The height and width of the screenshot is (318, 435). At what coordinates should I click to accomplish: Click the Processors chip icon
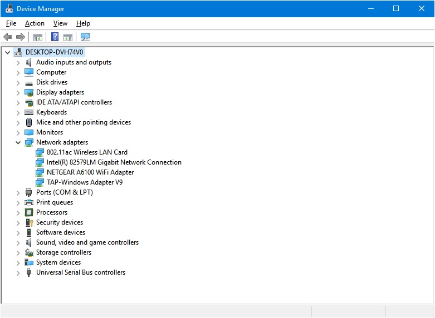(x=29, y=212)
